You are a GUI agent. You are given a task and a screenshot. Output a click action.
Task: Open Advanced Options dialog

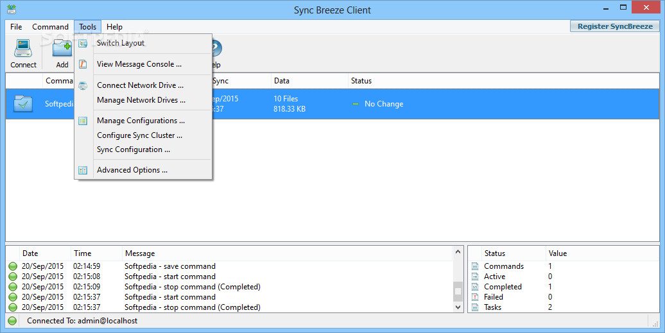[x=143, y=170]
